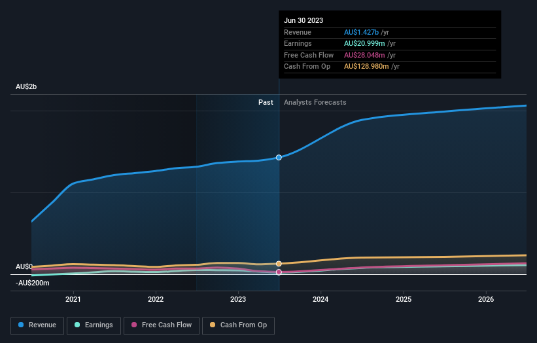Click the -AU$200m y-axis label
This screenshot has width=537, height=343.
tap(33, 283)
